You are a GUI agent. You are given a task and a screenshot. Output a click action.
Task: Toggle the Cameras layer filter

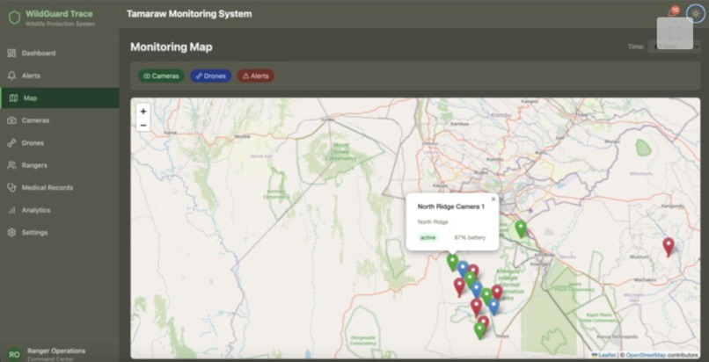162,76
